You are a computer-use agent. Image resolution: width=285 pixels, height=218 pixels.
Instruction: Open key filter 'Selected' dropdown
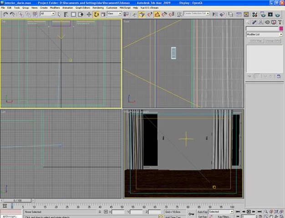coord(221,212)
